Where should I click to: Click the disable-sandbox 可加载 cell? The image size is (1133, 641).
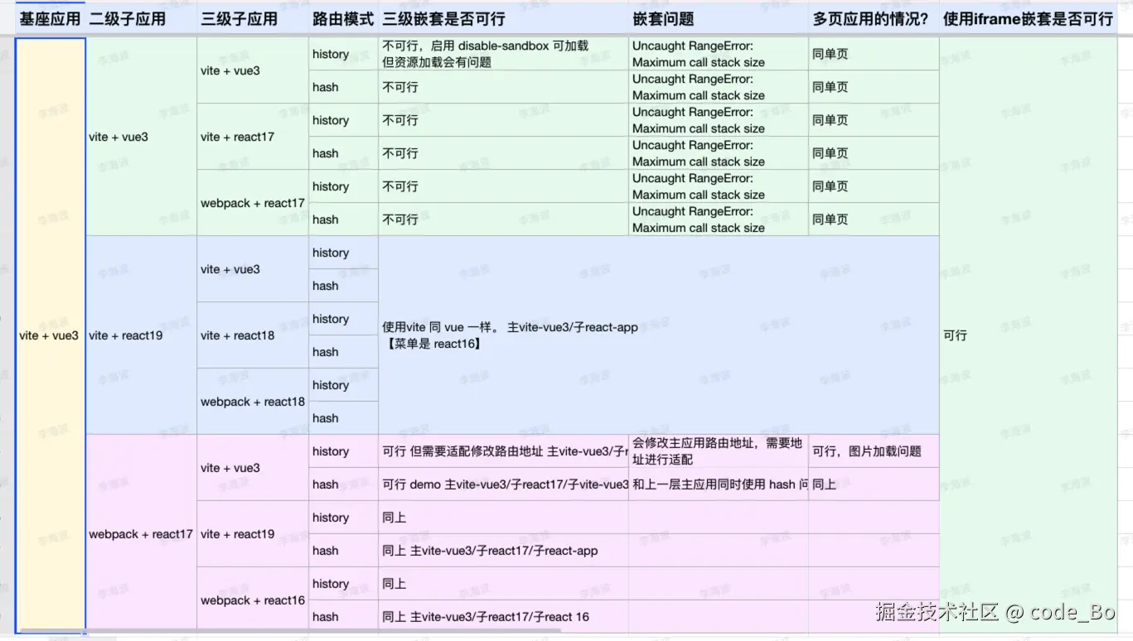click(503, 54)
